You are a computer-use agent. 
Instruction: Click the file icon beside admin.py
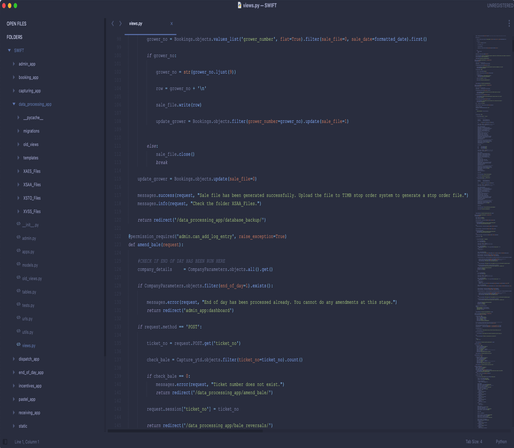click(18, 237)
